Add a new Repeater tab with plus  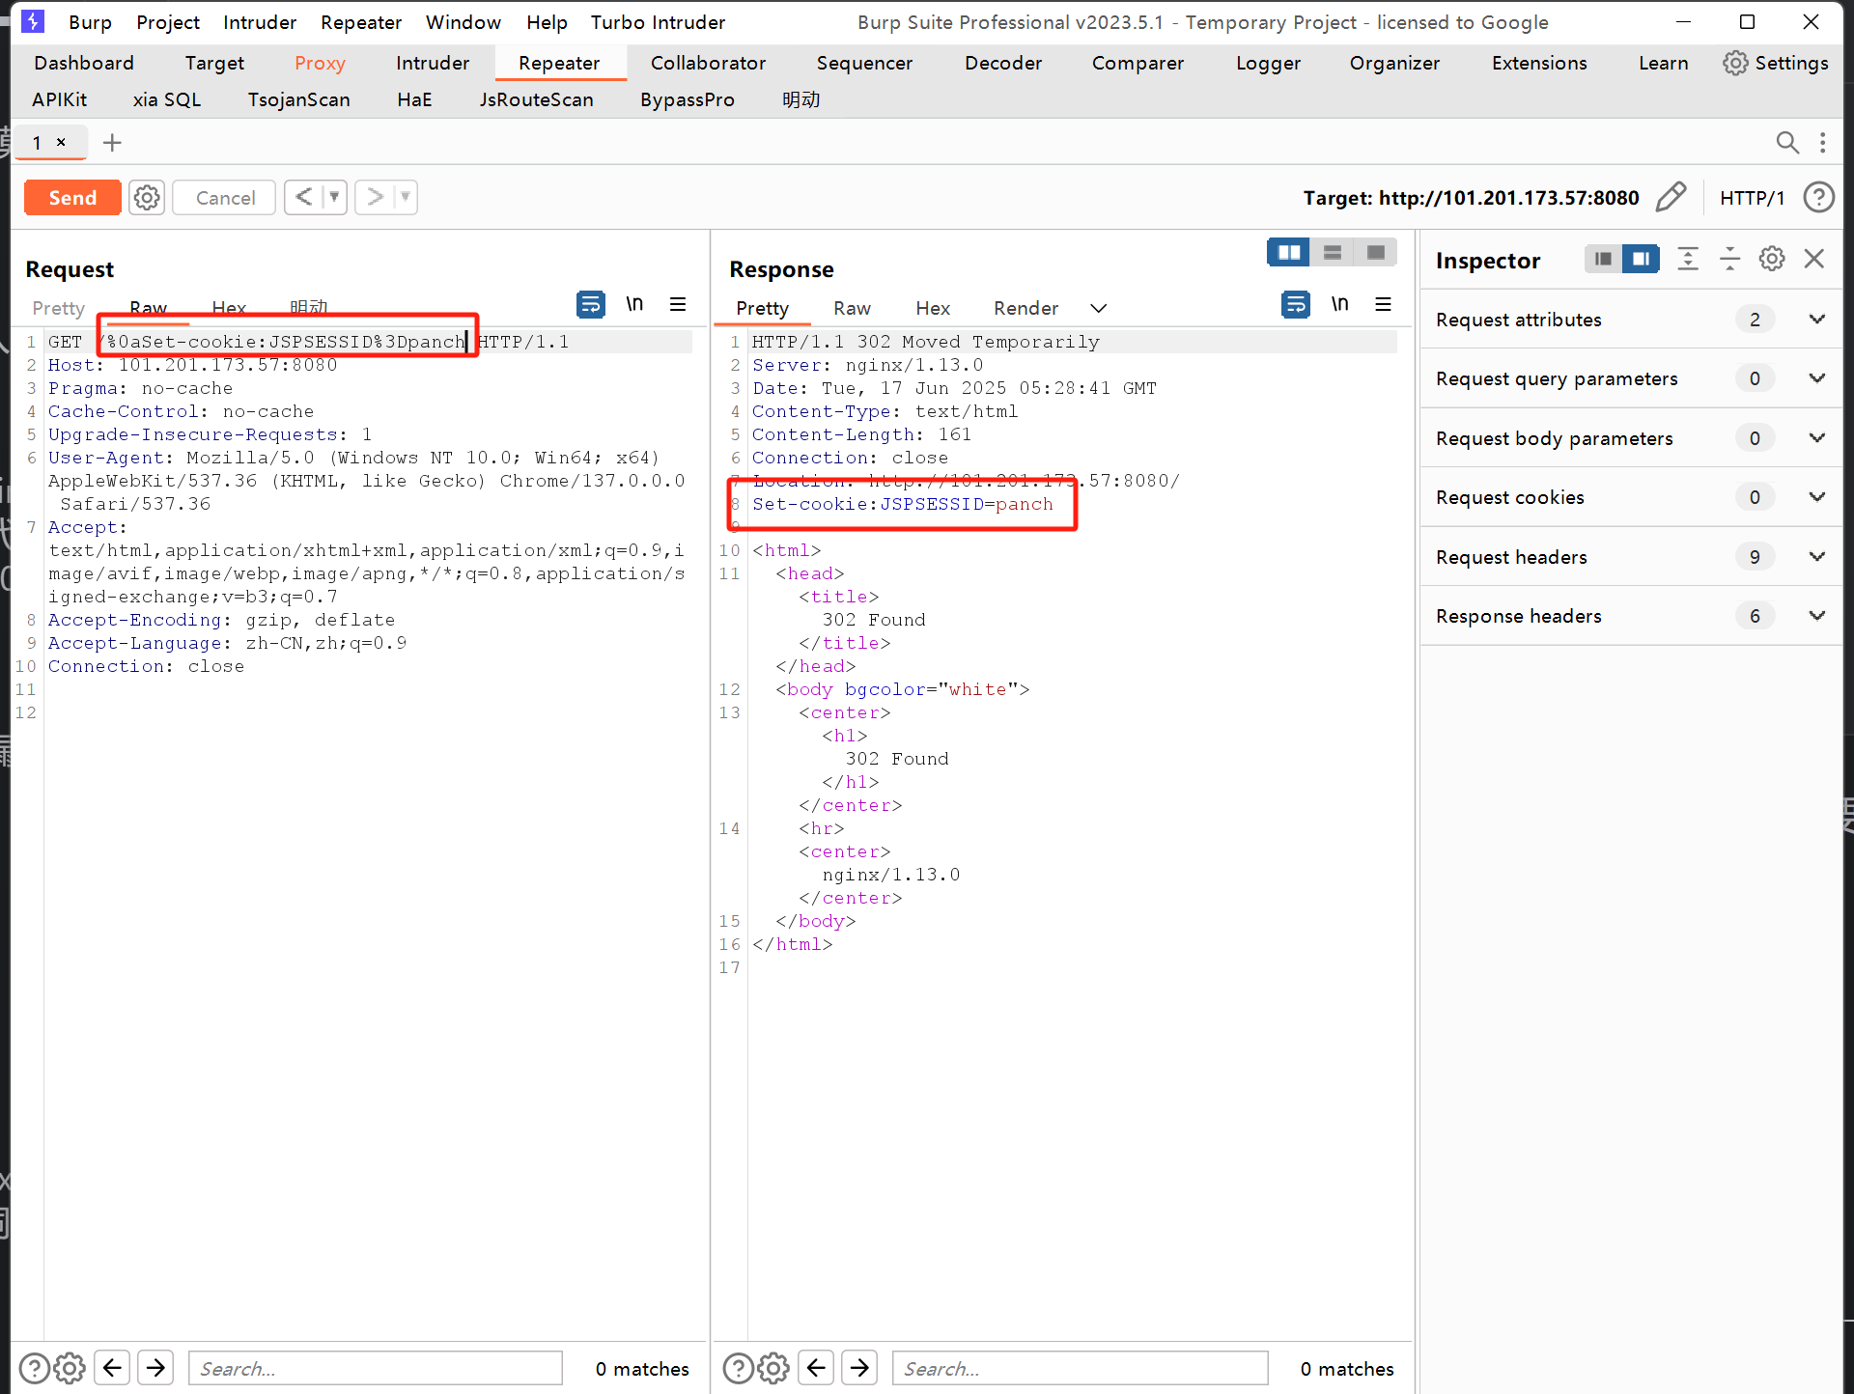(112, 143)
